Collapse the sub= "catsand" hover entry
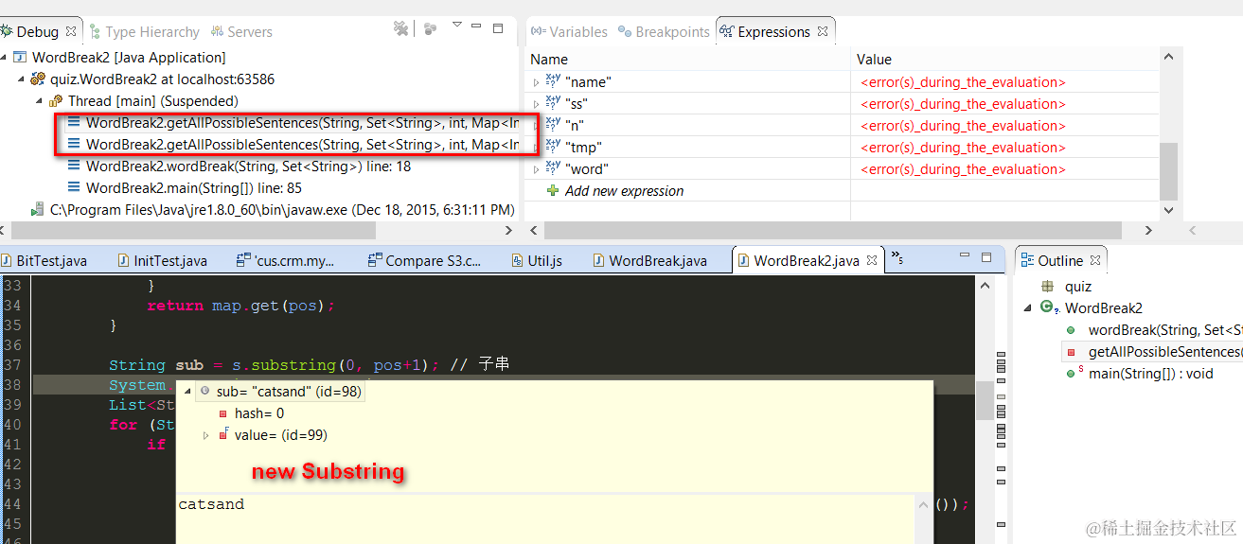Image resolution: width=1243 pixels, height=544 pixels. tap(188, 391)
